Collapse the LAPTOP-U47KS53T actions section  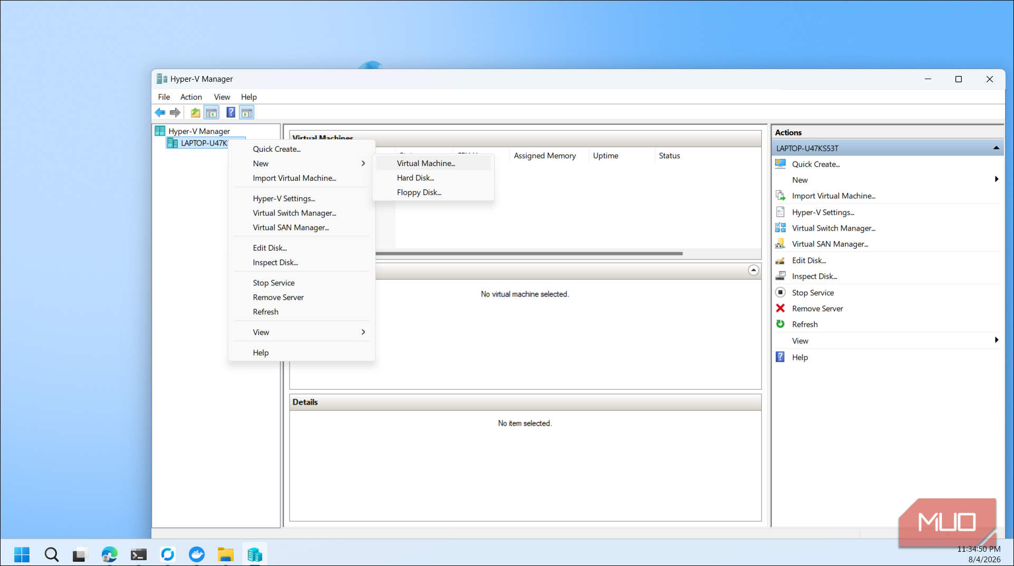[996, 148]
